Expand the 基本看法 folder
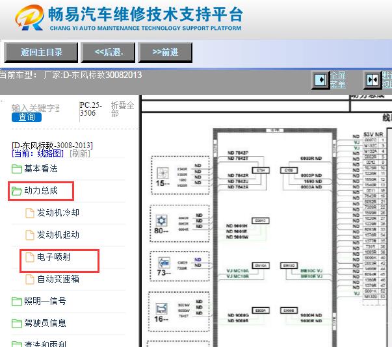This screenshot has height=347, width=392. point(41,169)
